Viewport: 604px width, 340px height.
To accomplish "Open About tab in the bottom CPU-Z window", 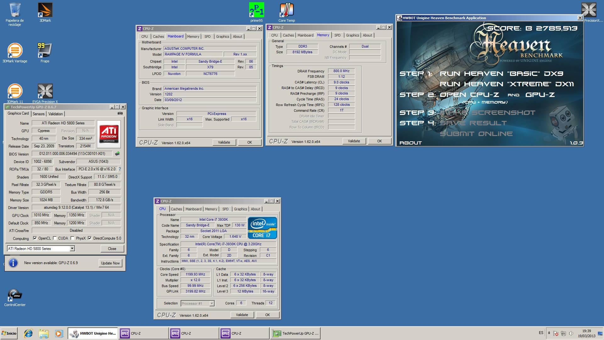I will pos(255,209).
